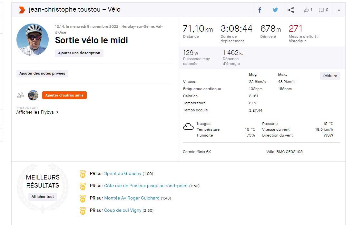This screenshot has width=353, height=225.
Task: Click the group of friends icon
Action: (20, 95)
